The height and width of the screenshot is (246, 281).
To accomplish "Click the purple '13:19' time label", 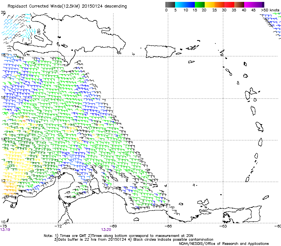I will tap(5, 230).
